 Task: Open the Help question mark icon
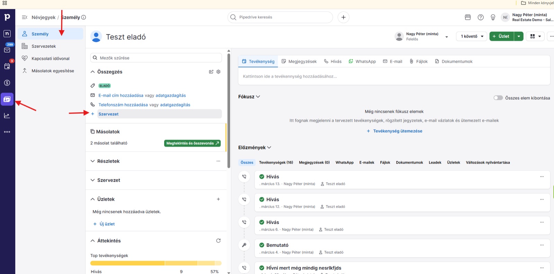coord(481,17)
